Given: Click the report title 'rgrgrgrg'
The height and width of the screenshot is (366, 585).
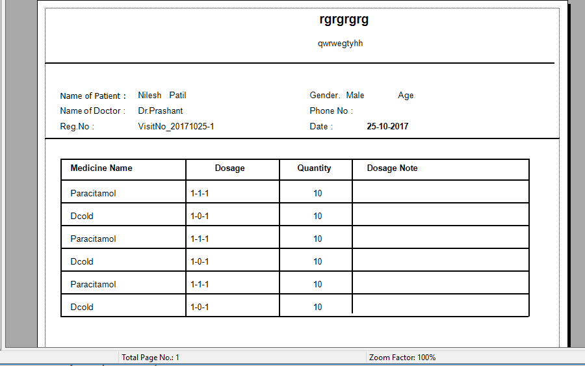Looking at the screenshot, I should 344,20.
